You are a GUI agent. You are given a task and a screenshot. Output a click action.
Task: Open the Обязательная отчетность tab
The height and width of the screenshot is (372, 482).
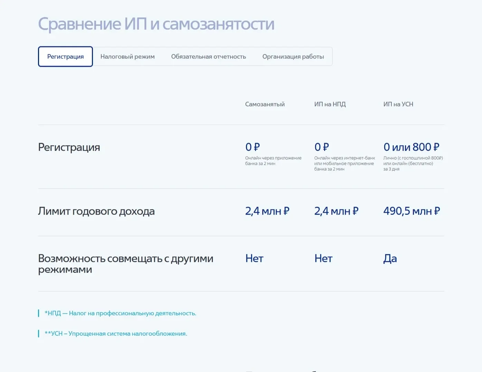pos(208,57)
